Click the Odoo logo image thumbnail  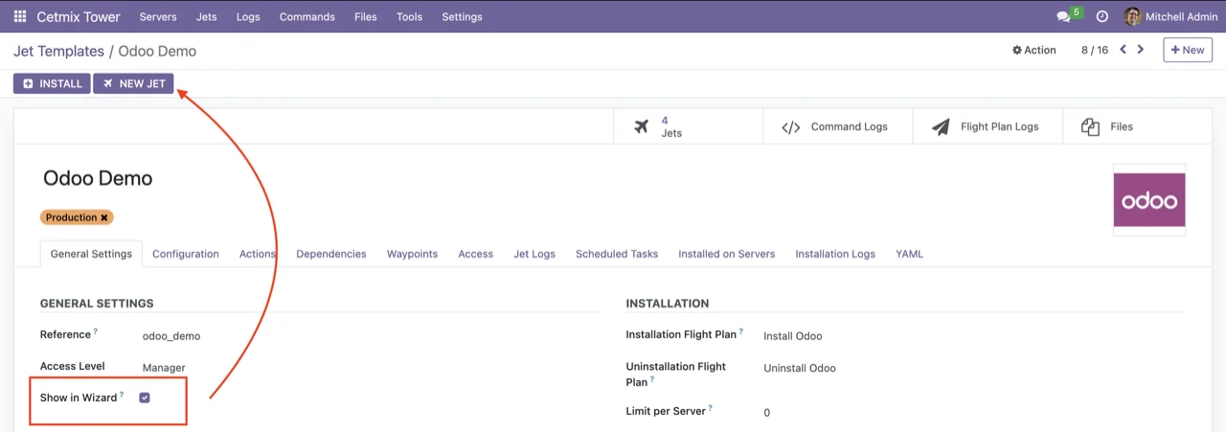[x=1148, y=200]
